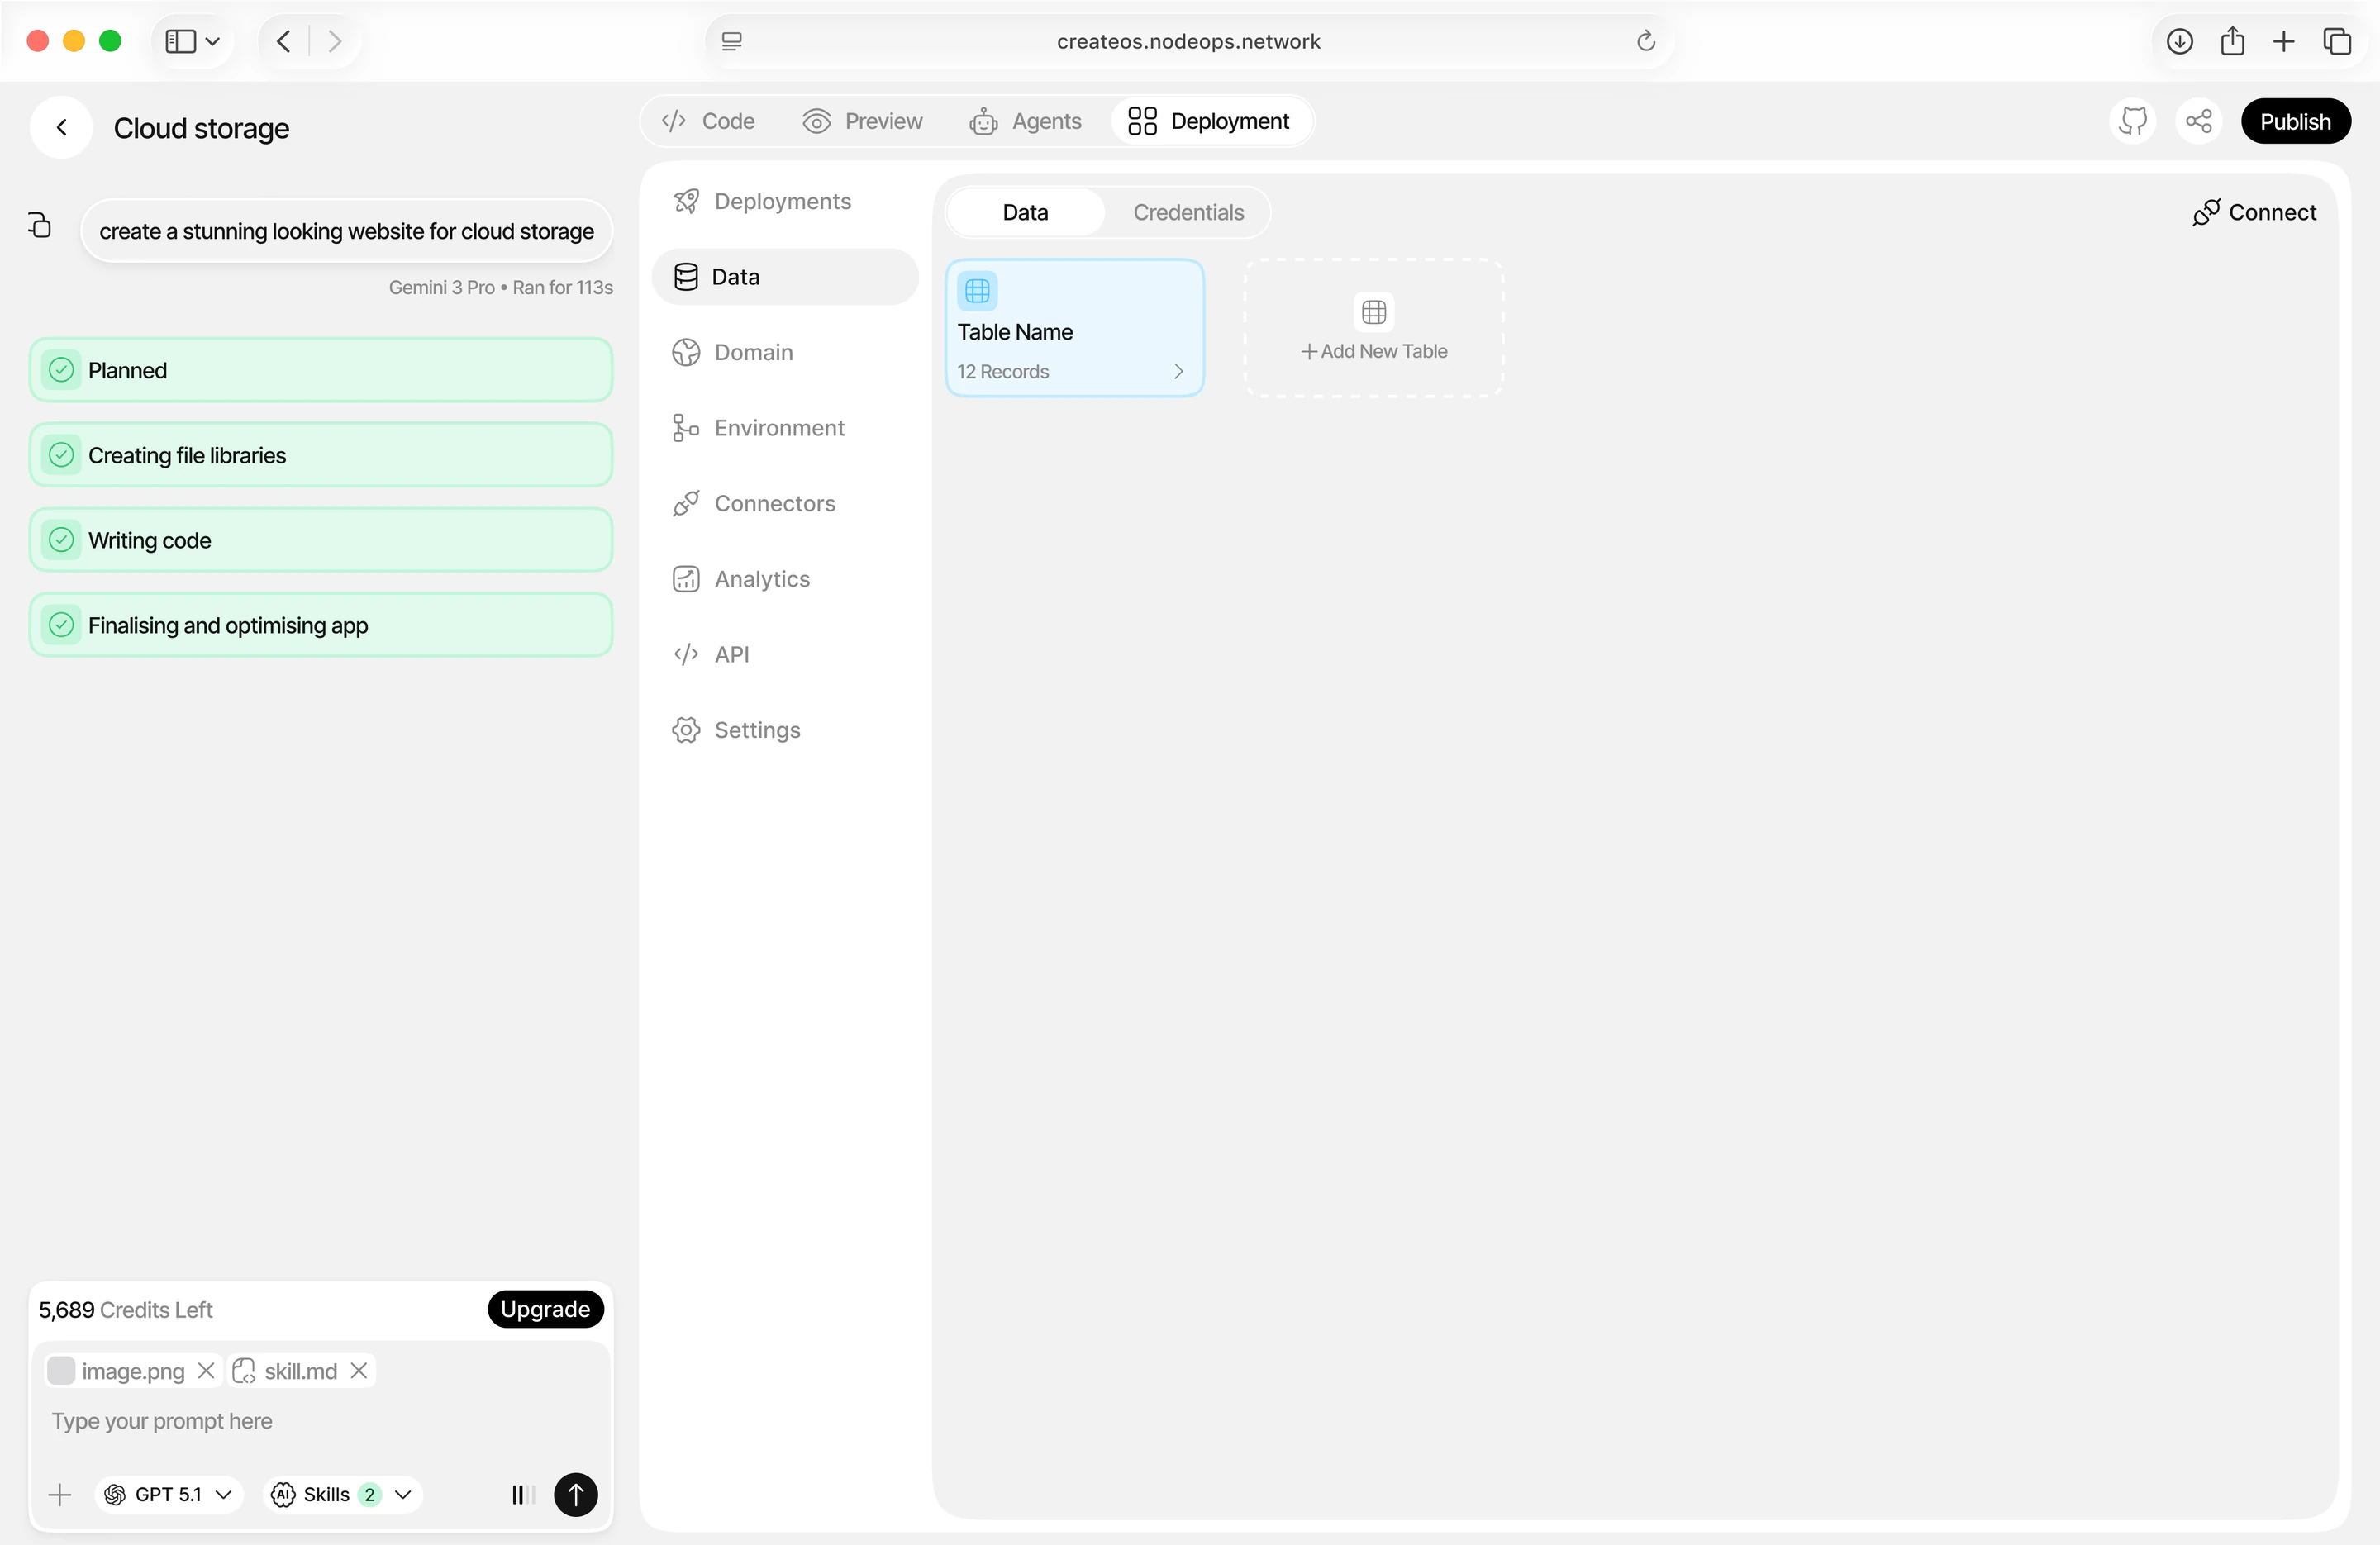The image size is (2380, 1545).
Task: Remove the image.png attachment
Action: [206, 1370]
